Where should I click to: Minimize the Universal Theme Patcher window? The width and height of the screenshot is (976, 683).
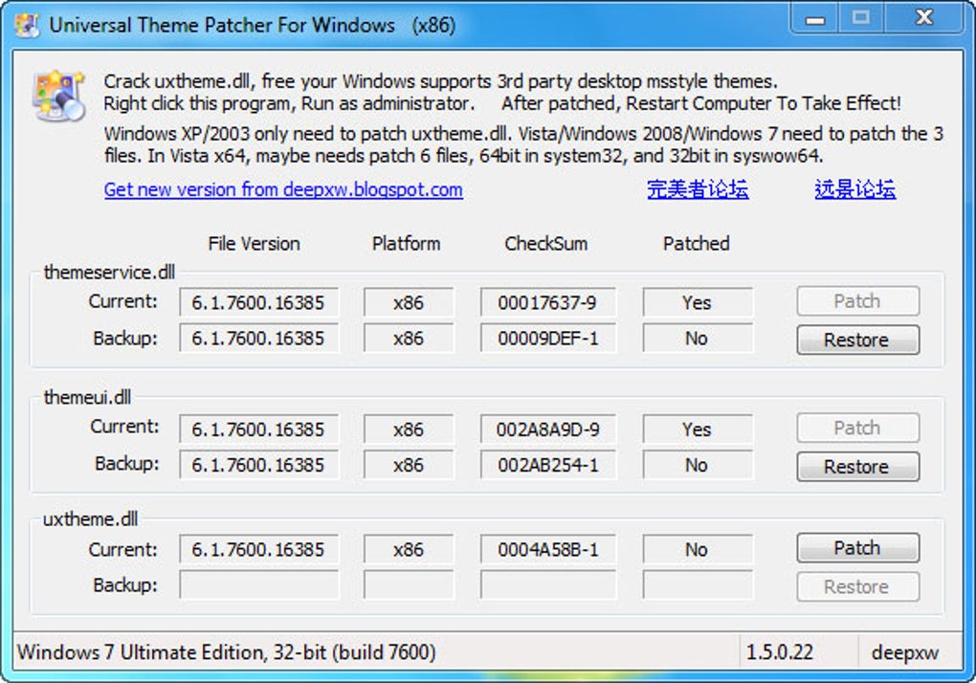pyautogui.click(x=815, y=18)
